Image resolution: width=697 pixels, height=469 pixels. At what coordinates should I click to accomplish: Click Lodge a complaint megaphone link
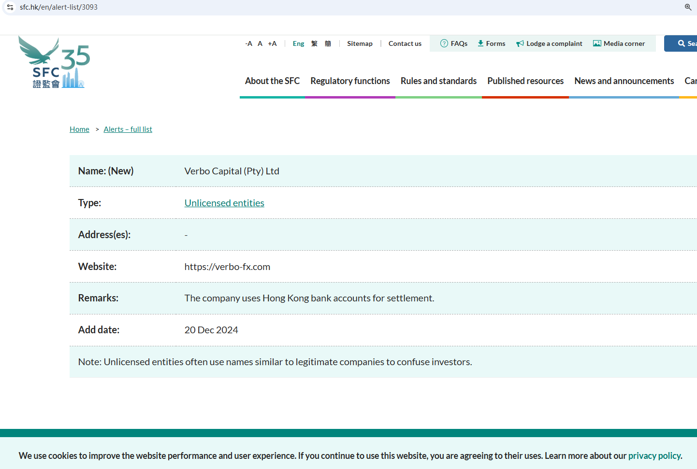coord(549,43)
